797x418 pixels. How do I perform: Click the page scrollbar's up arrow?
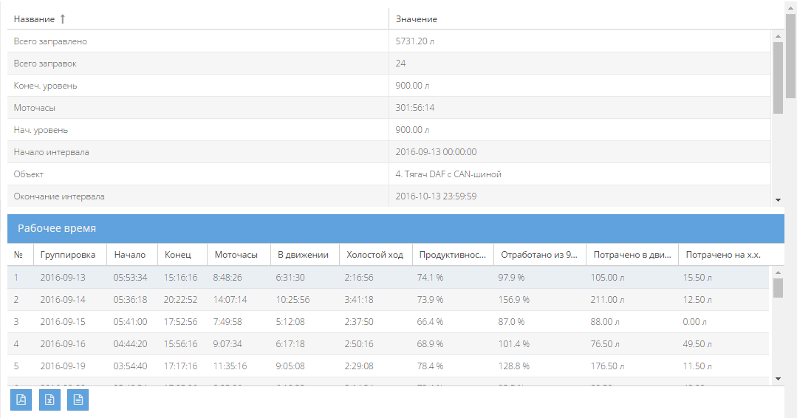point(790,6)
